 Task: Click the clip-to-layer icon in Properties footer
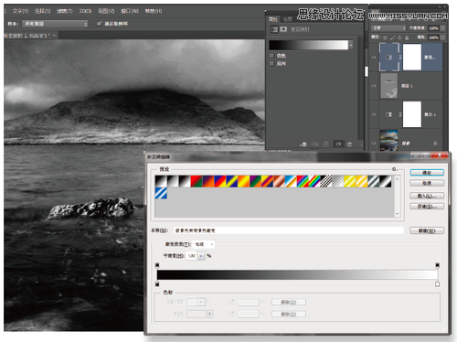point(303,144)
